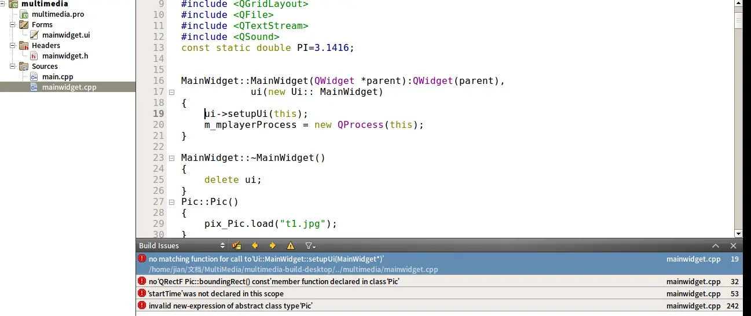Maximize the Build Issues pane with the up caret
The width and height of the screenshot is (751, 316).
coord(716,245)
